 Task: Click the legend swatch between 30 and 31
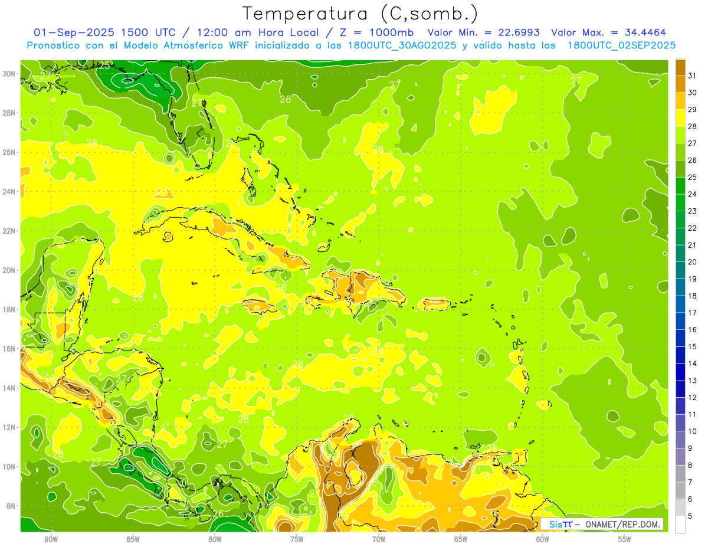(680, 84)
